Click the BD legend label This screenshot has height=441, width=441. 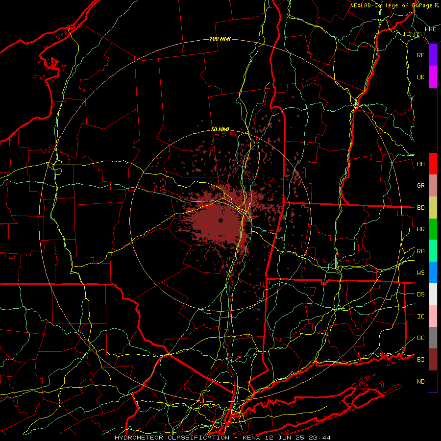coord(420,208)
